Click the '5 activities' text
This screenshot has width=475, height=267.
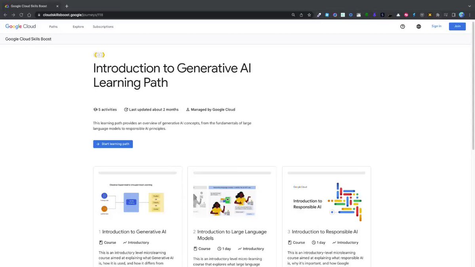[107, 110]
